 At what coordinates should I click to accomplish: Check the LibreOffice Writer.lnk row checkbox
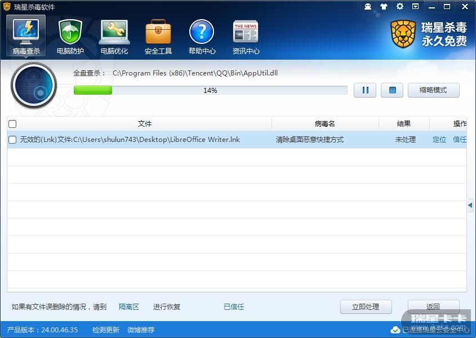(12, 140)
